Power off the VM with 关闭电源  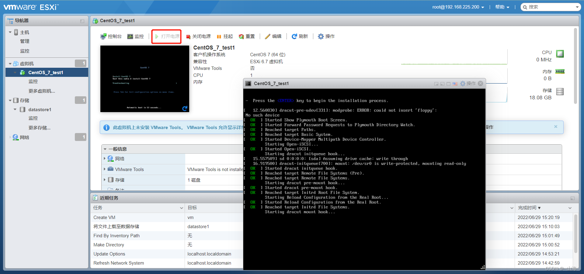(198, 36)
